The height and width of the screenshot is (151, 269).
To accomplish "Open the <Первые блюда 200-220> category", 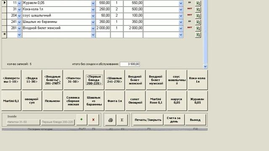I will click(x=94, y=80).
